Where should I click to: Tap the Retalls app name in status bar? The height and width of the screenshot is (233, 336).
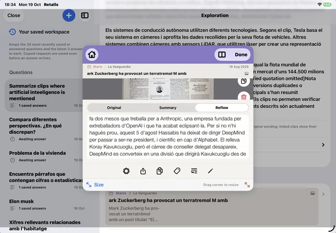tap(51, 4)
